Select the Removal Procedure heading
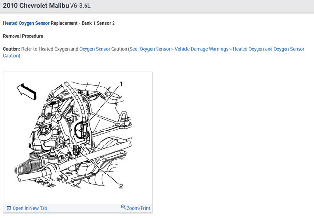Viewport: 314px width, 218px height. click(x=23, y=36)
